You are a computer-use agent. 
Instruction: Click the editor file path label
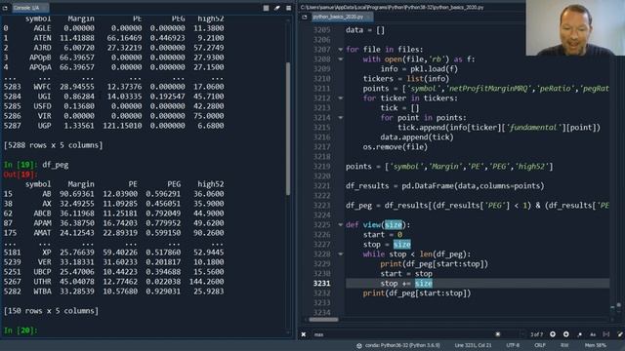click(392, 7)
